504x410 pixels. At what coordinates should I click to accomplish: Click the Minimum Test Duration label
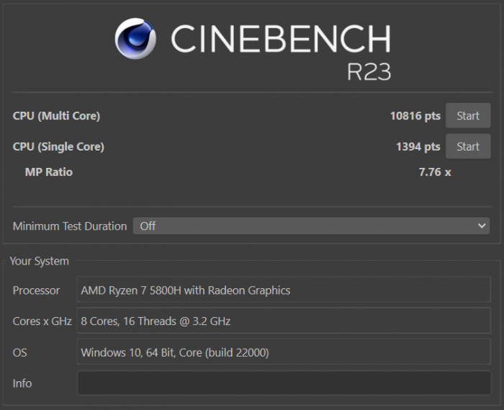[x=70, y=226]
